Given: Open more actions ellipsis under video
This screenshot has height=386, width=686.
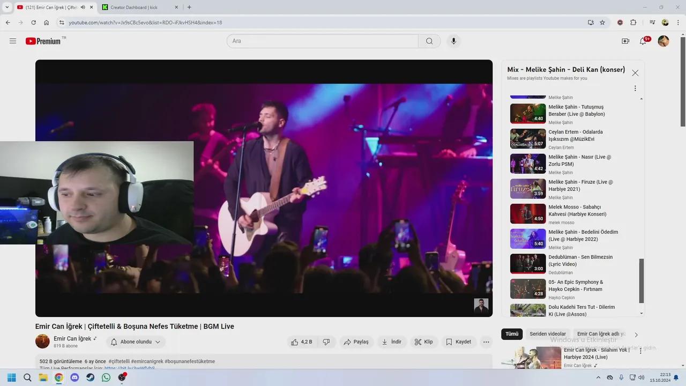Looking at the screenshot, I should 486,342.
